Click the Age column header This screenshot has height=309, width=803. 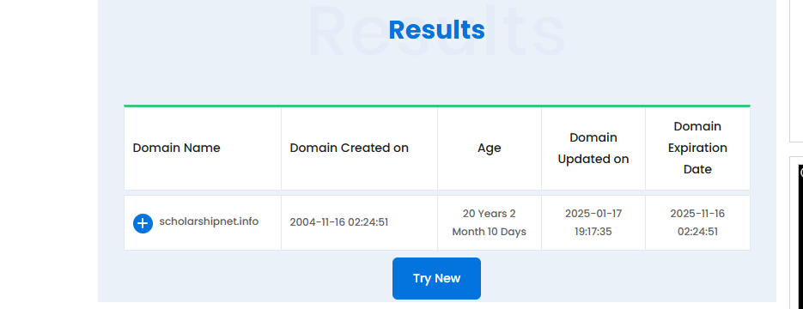pyautogui.click(x=489, y=148)
